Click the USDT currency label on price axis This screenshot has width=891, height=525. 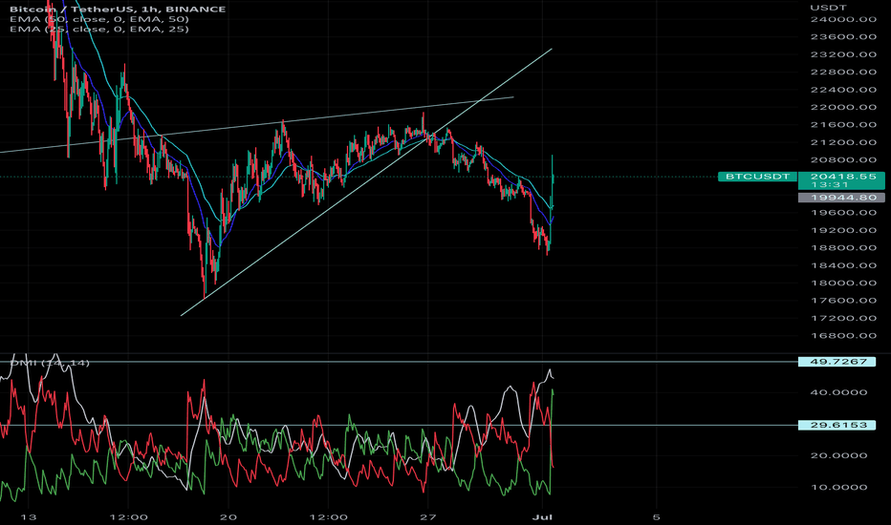[829, 8]
